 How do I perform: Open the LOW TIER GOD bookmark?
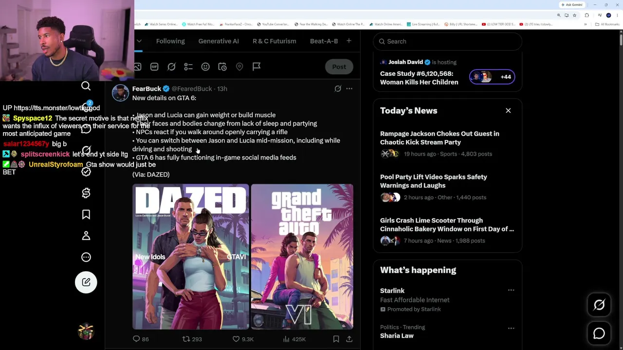[x=498, y=24]
